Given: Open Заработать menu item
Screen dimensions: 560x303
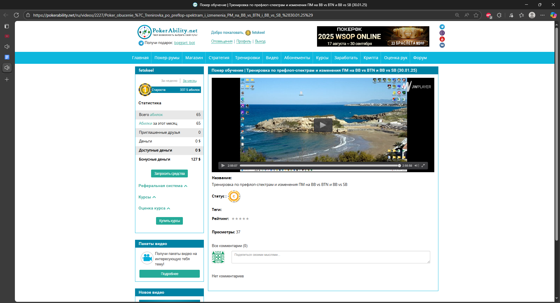Looking at the screenshot, I should (346, 58).
